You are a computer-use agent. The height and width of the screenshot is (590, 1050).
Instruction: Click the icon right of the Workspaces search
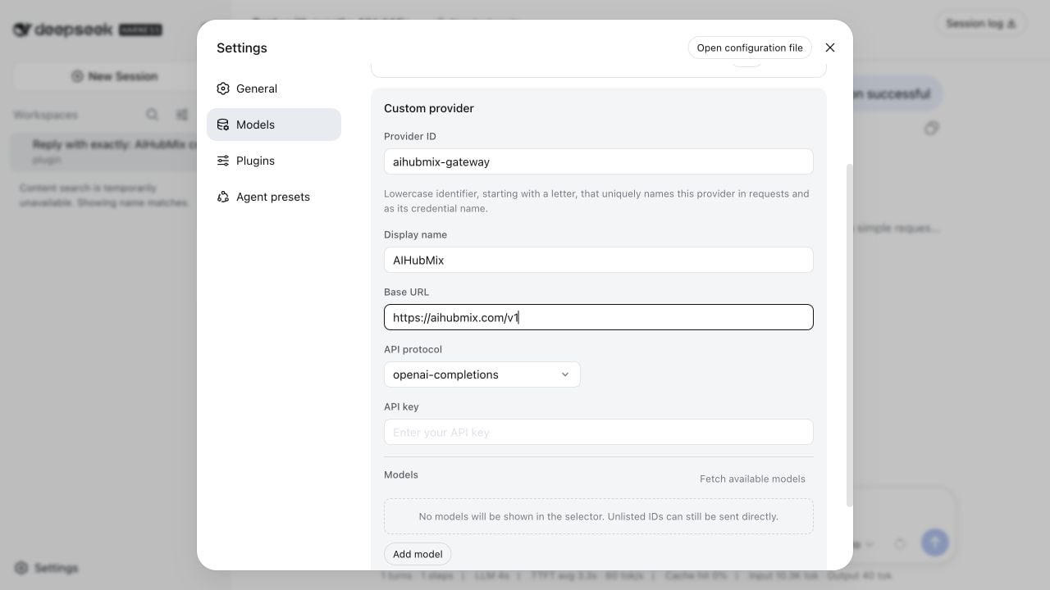pos(182,115)
